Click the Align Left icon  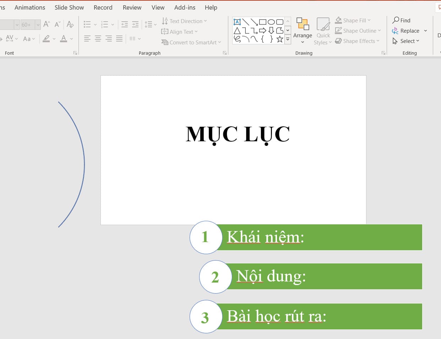(87, 39)
